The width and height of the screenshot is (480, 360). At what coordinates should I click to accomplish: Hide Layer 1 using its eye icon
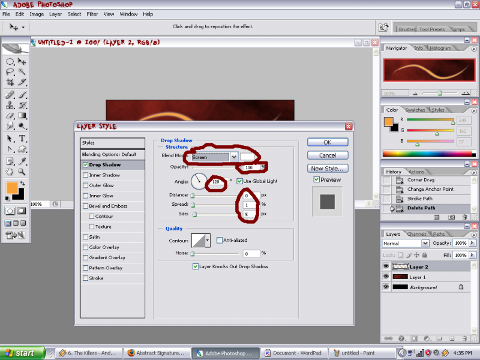pyautogui.click(x=386, y=277)
